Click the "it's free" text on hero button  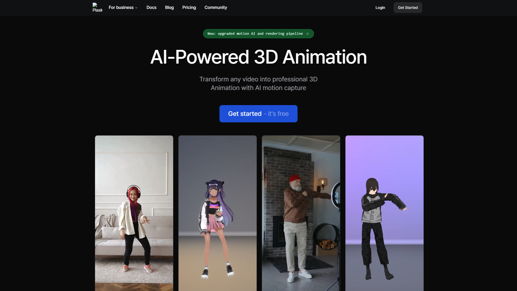coord(278,114)
